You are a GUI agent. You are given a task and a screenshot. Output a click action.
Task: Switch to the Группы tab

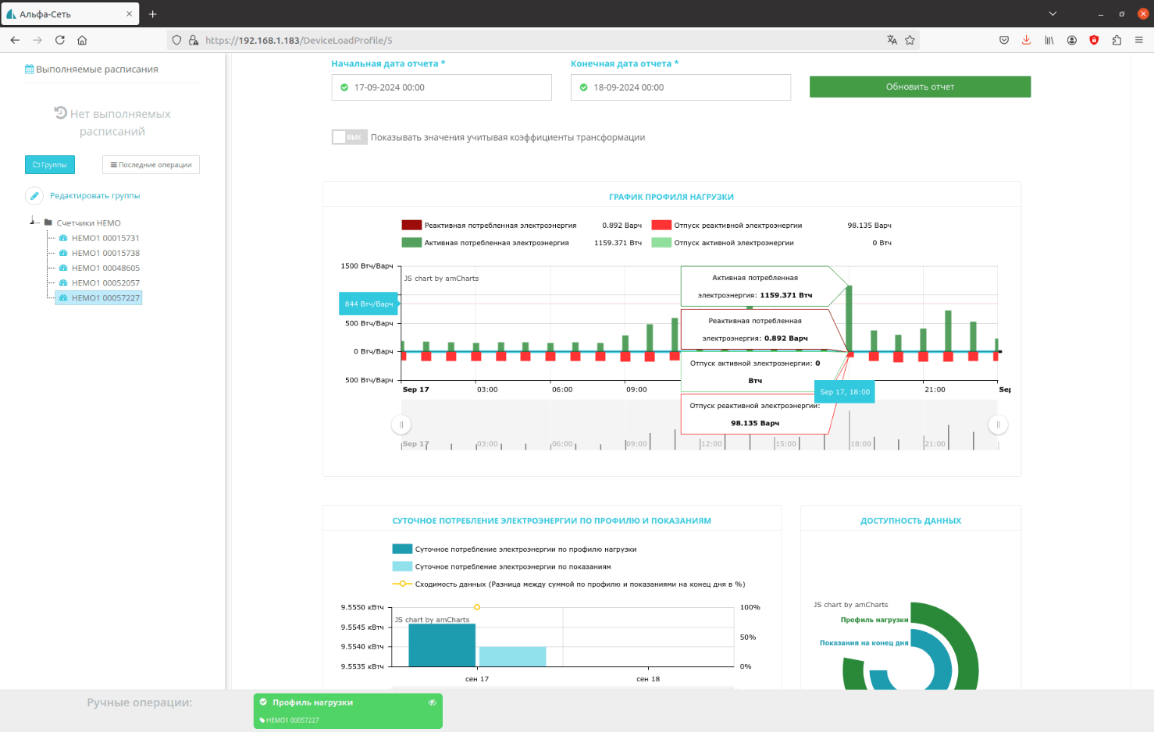click(50, 165)
